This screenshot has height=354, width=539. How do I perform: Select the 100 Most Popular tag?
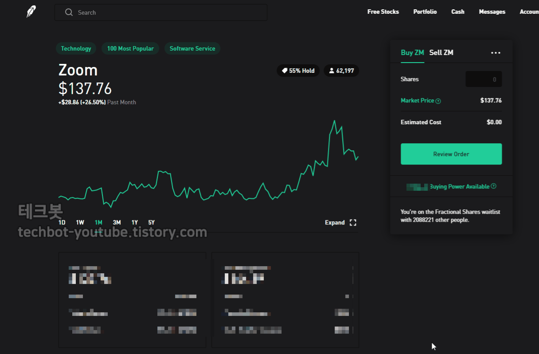click(x=130, y=49)
